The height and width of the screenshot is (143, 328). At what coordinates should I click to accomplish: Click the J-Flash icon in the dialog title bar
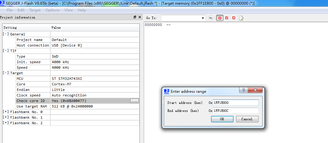(x=167, y=91)
